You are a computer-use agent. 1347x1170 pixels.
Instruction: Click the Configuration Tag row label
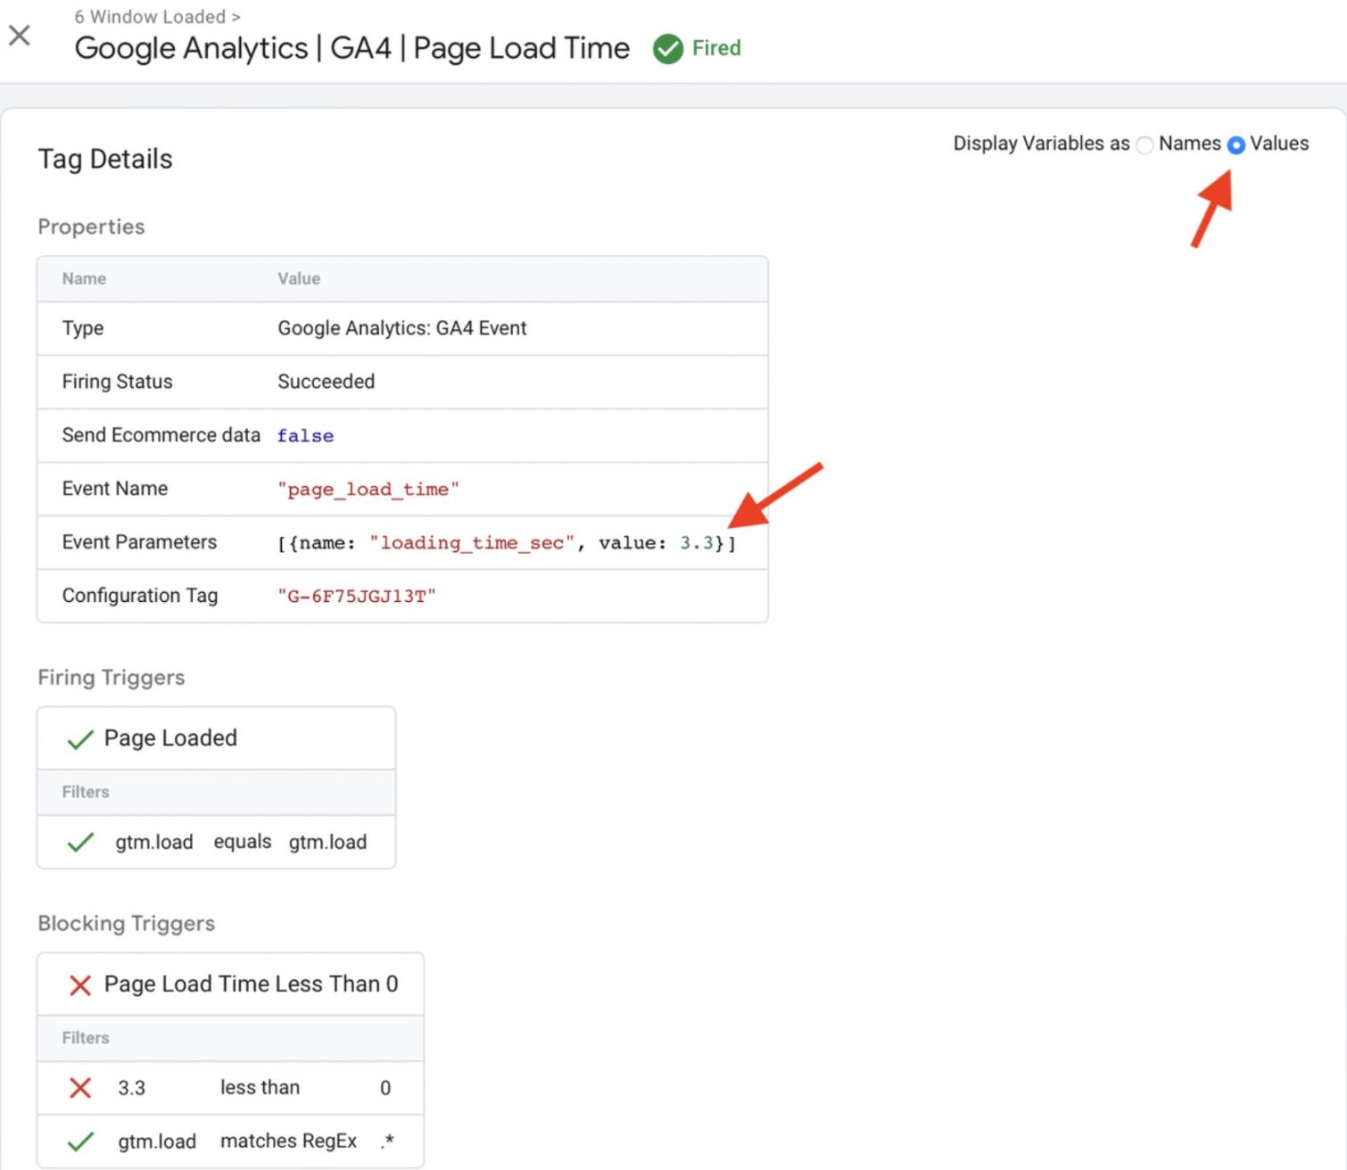139,596
